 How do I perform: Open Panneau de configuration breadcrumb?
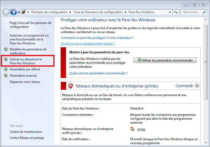[x=49, y=12]
